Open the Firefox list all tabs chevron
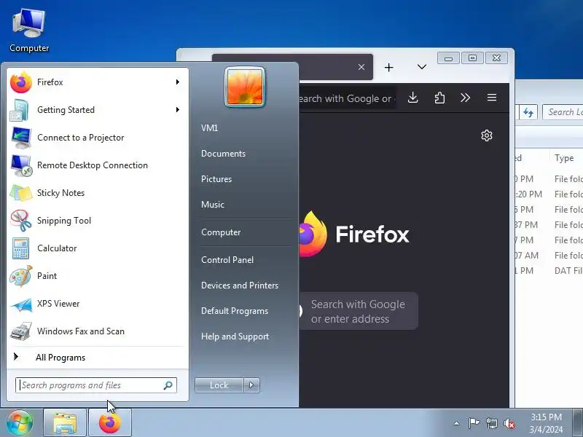 click(422, 67)
